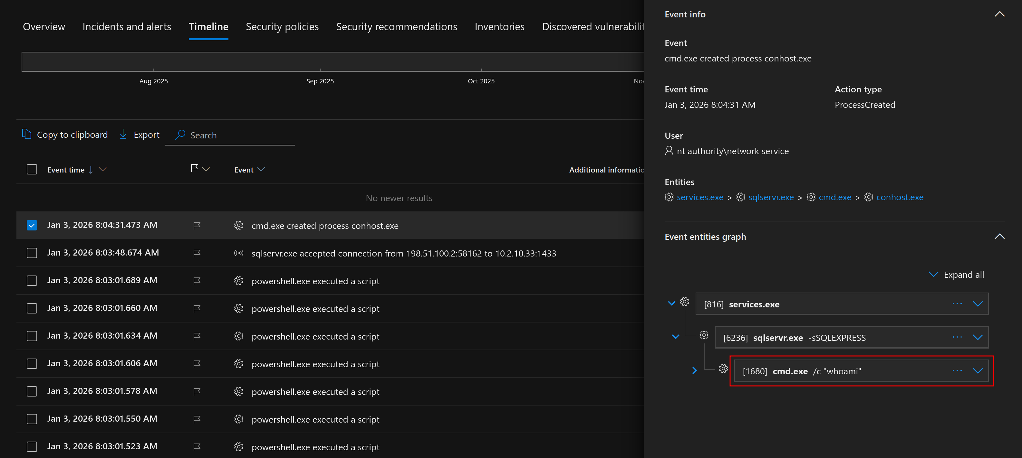
Task: Open the more options ellipsis for cmd.exe node
Action: click(x=957, y=371)
